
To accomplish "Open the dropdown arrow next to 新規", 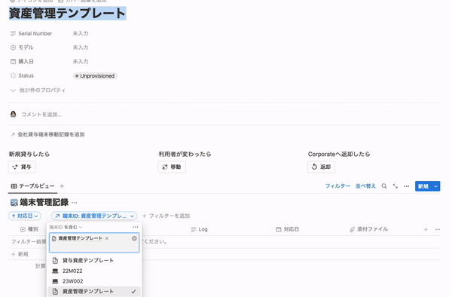I will 436,186.
